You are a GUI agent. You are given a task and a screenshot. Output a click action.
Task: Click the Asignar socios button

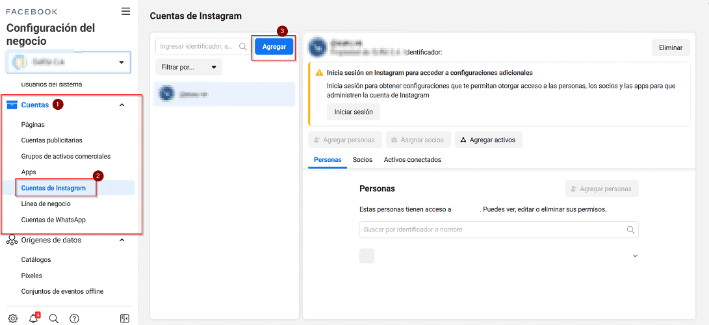click(x=419, y=140)
